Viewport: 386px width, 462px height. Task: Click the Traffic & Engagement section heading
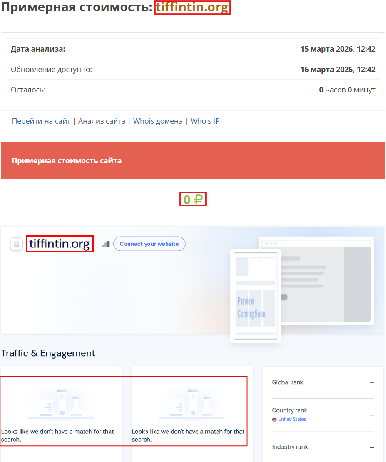[x=47, y=353]
